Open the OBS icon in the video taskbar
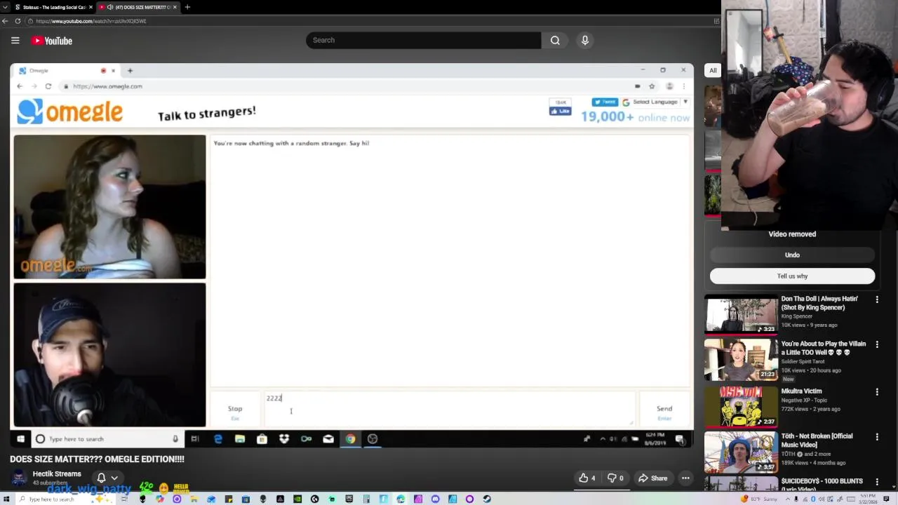This screenshot has height=505, width=898. [x=373, y=439]
